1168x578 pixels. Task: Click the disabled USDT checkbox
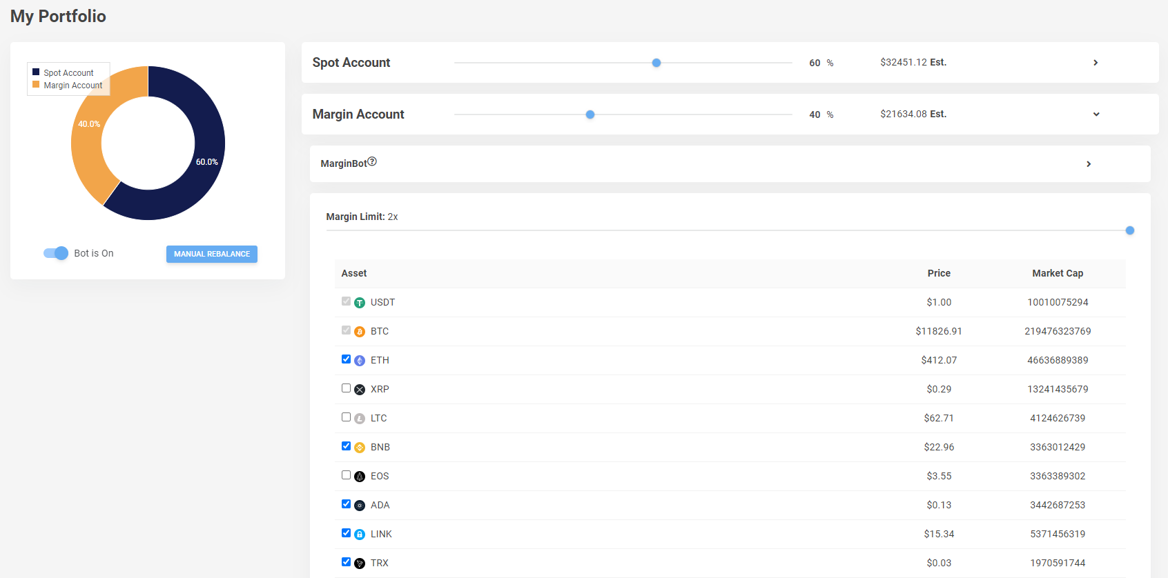(x=346, y=301)
